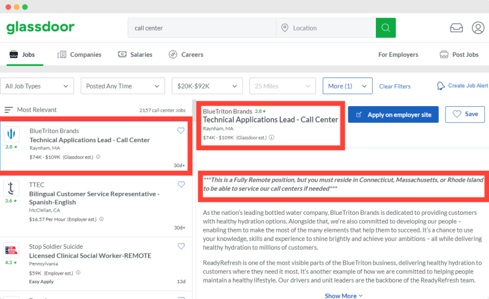Screen dimensions: 489x299
Task: Open the For Employers menu
Action: pyautogui.click(x=399, y=54)
